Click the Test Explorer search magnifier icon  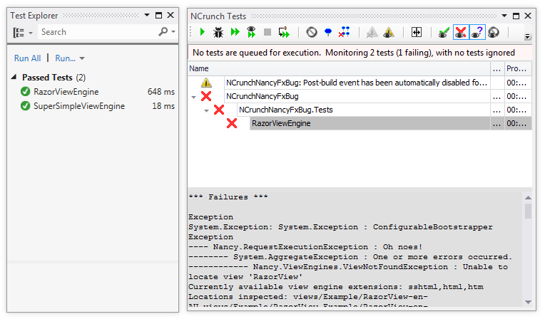pyautogui.click(x=163, y=32)
